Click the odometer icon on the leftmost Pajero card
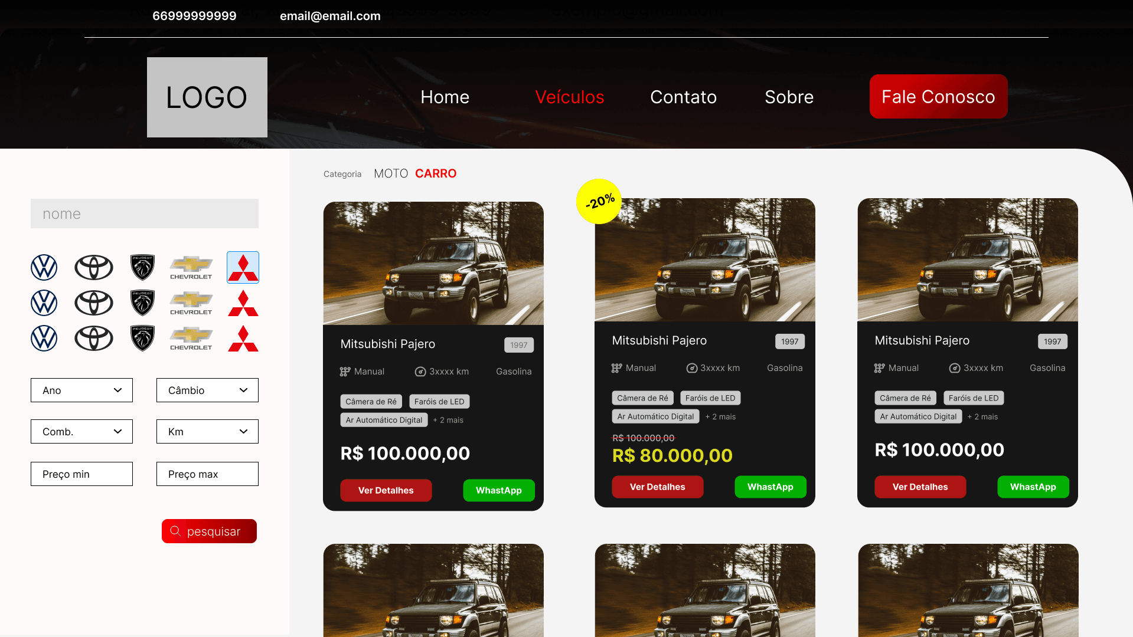1133x637 pixels. click(x=420, y=372)
